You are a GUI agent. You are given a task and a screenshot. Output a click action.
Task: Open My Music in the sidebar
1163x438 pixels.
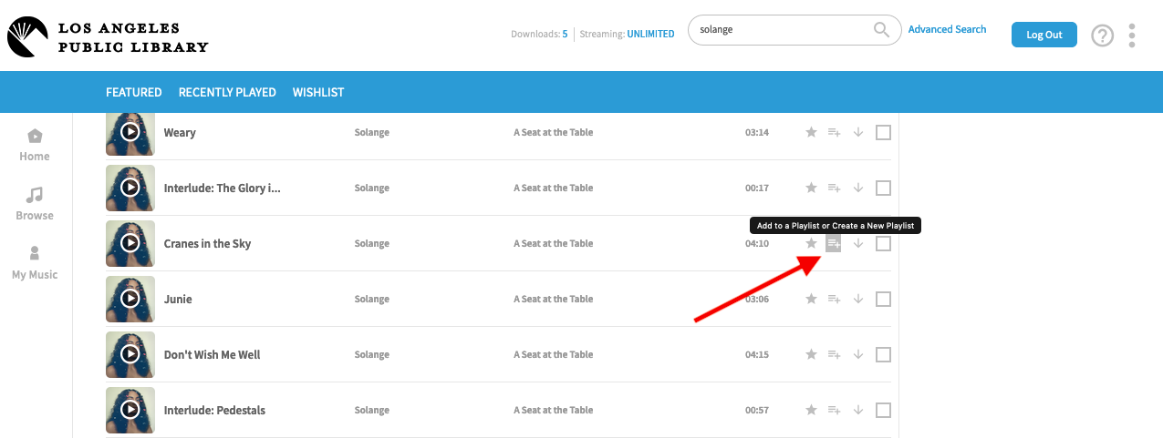click(x=35, y=262)
